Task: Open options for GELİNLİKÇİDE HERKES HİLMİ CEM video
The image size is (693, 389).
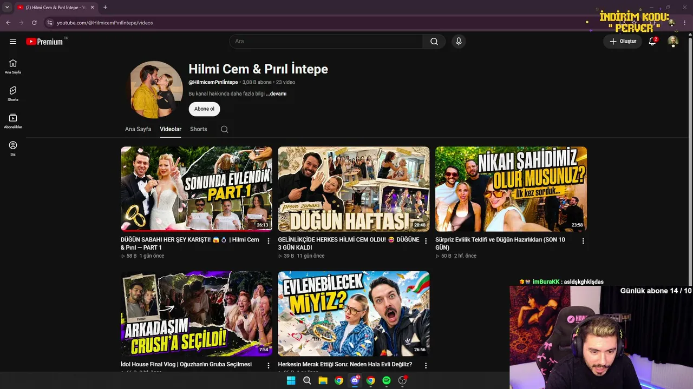Action: pyautogui.click(x=426, y=241)
